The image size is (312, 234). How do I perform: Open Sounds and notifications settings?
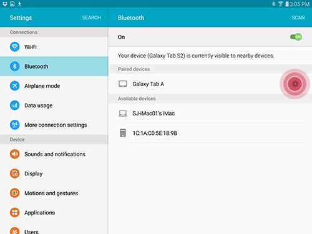click(54, 154)
